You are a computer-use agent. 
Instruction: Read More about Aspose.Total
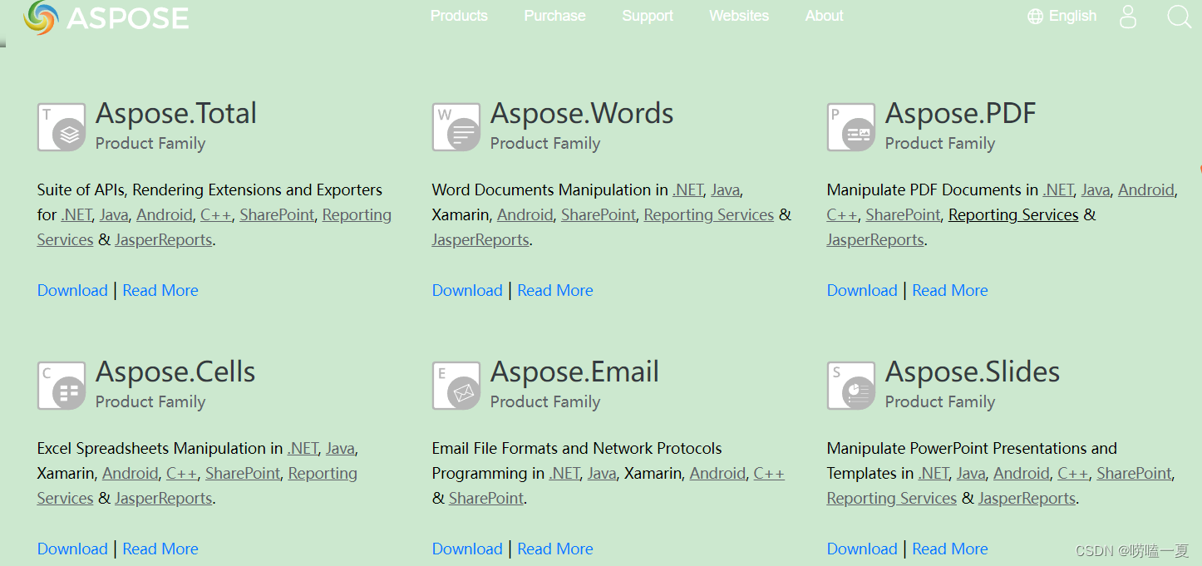[x=160, y=290]
